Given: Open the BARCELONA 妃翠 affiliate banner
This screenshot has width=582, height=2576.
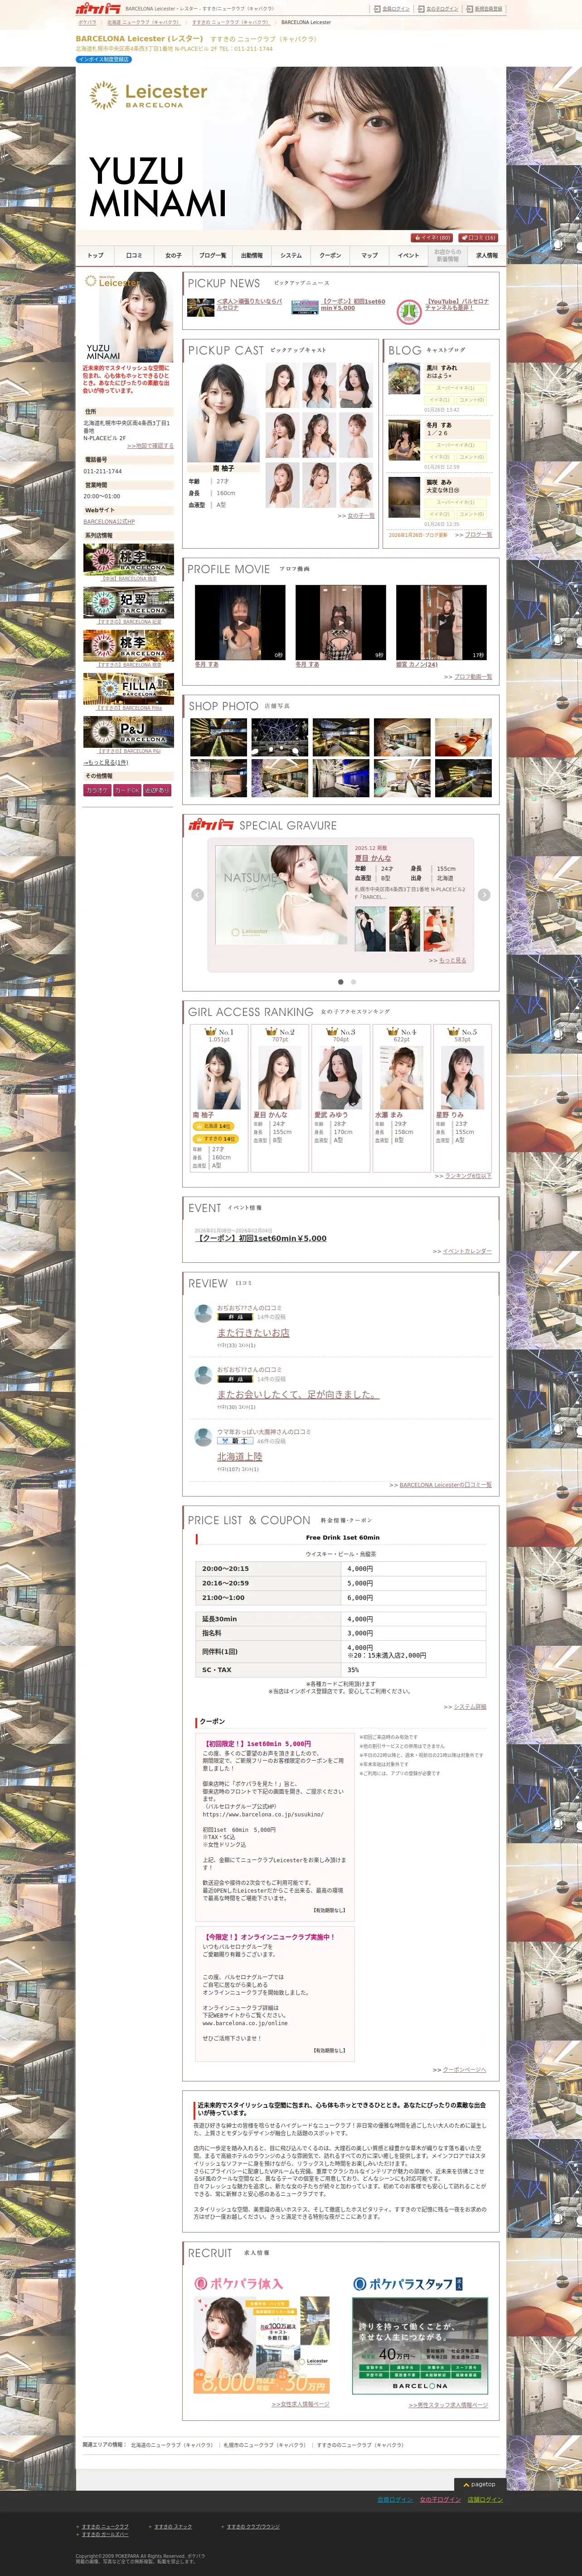Looking at the screenshot, I should coord(129,603).
